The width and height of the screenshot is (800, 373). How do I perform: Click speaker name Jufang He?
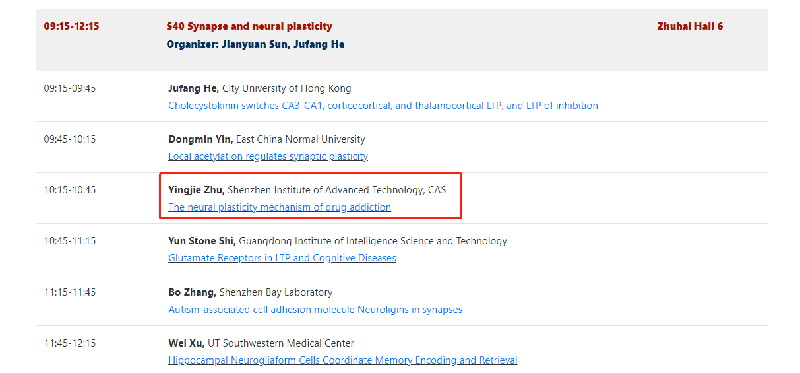pyautogui.click(x=194, y=88)
